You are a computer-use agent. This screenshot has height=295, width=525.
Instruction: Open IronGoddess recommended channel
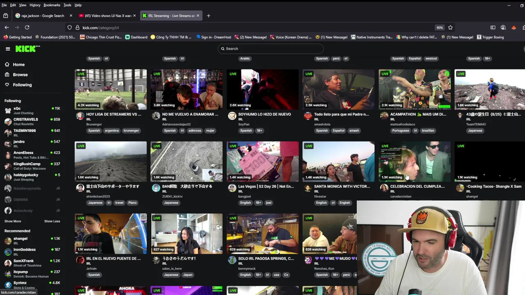(32, 251)
